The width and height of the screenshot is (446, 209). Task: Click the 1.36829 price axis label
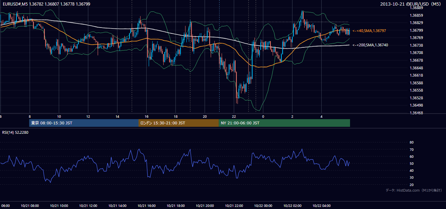coord(417,23)
